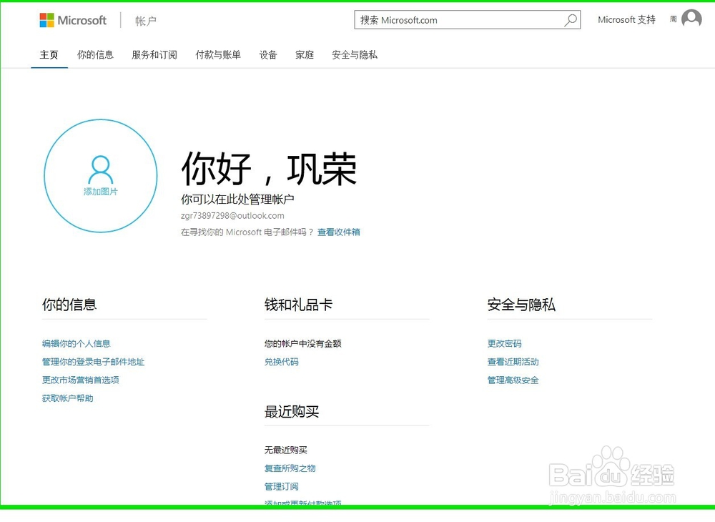715x522 pixels.
Task: Click the 帐户 header label
Action: pyautogui.click(x=145, y=21)
